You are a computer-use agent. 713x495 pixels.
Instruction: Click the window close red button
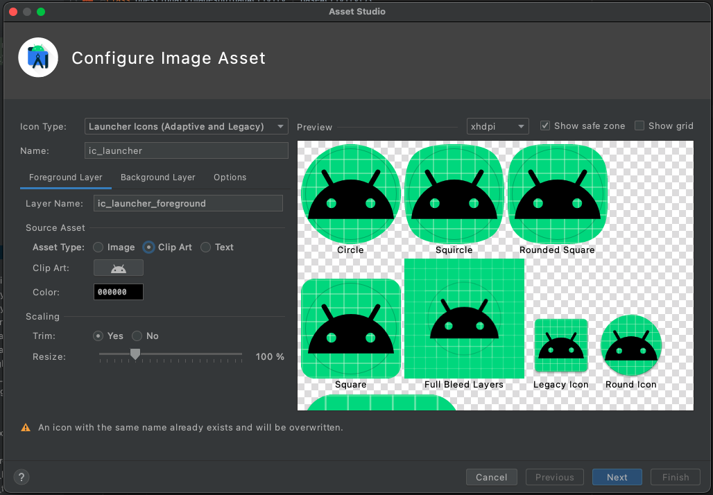13,11
